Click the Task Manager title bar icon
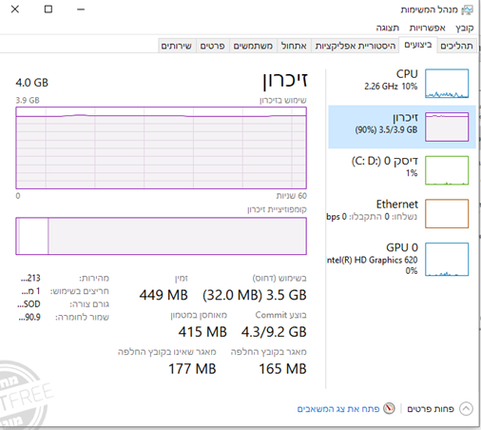This screenshot has width=481, height=430. click(x=467, y=10)
